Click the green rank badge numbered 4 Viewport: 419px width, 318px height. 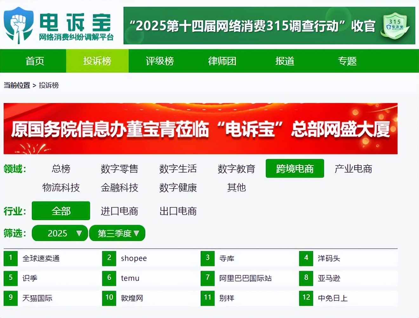pos(306,258)
